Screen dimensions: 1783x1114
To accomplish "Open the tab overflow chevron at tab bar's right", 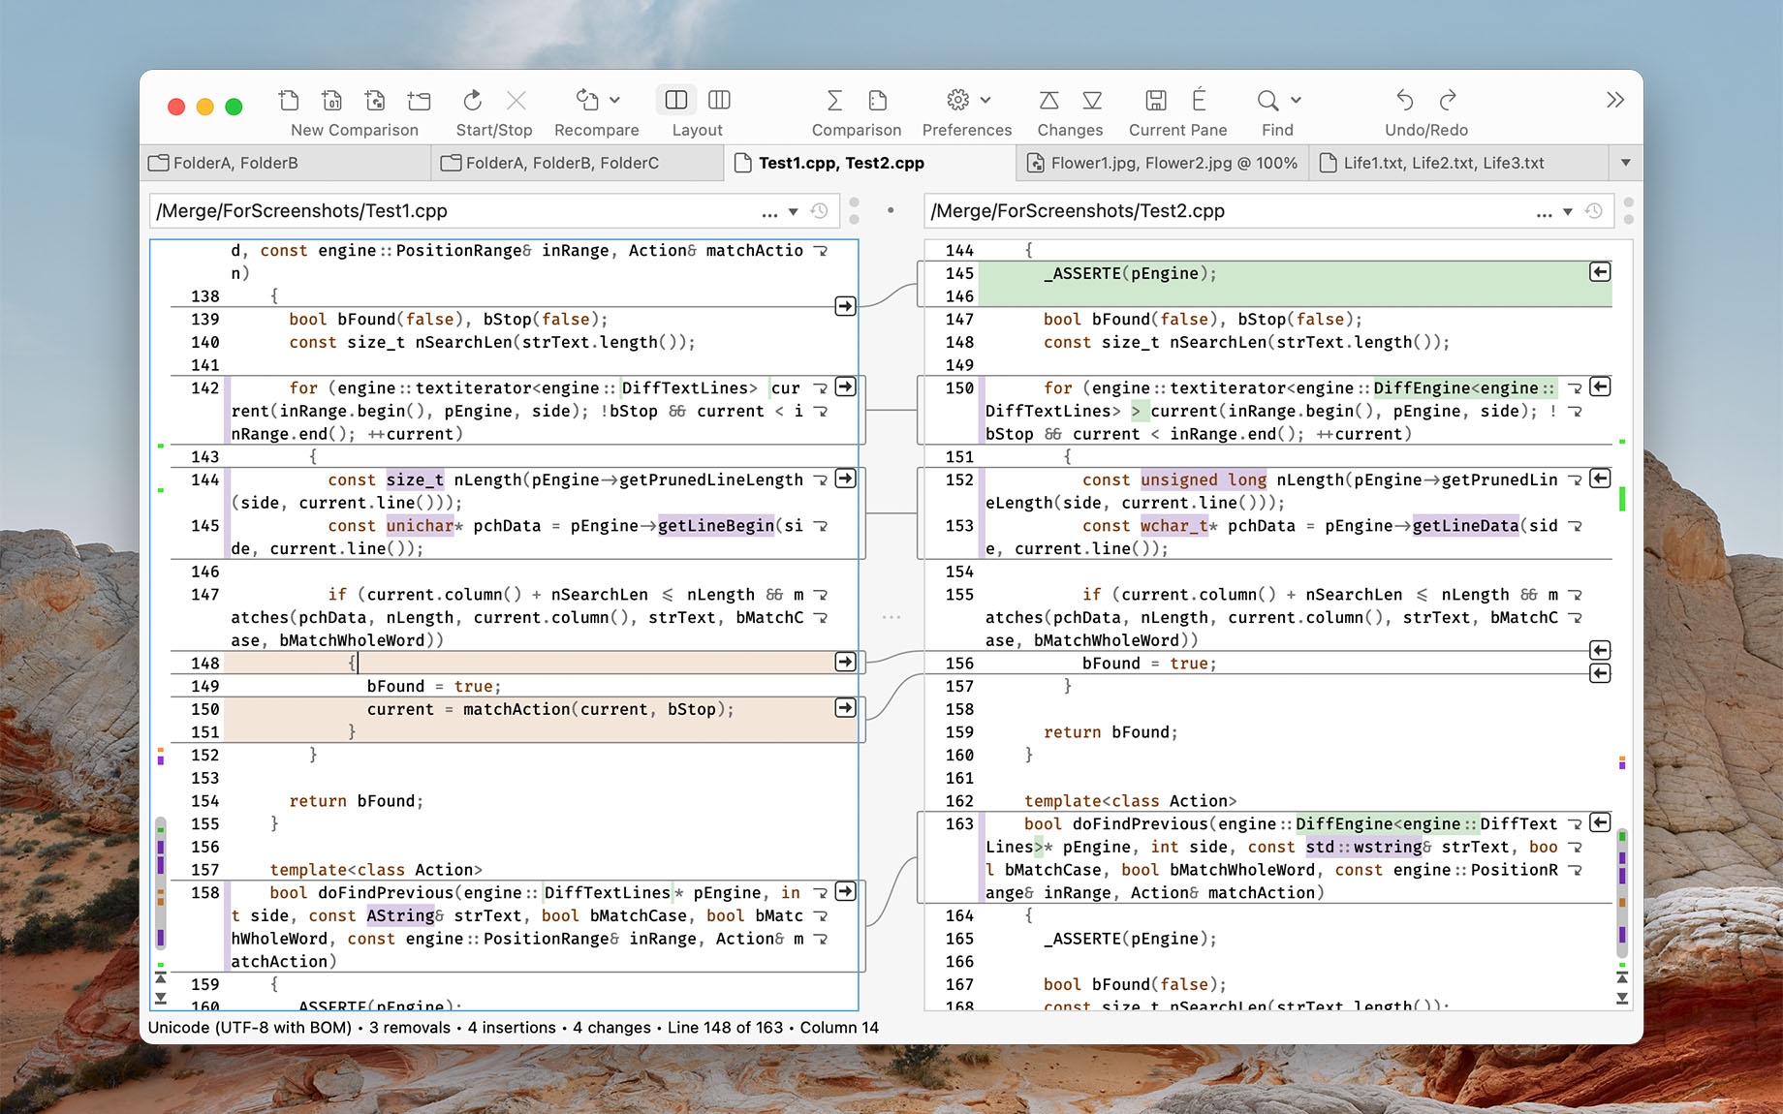I will (1626, 163).
